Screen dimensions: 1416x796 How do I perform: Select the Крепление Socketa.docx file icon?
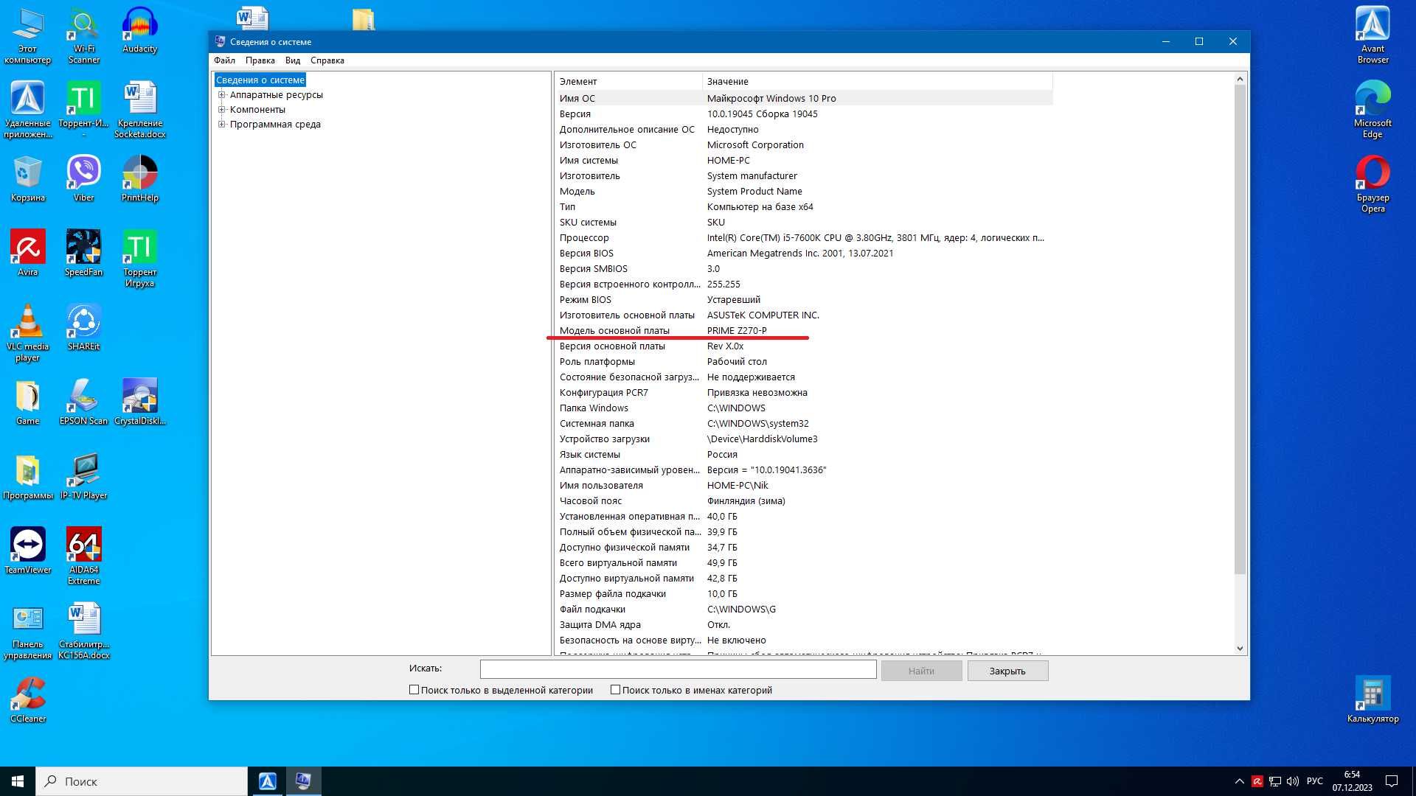tap(139, 109)
